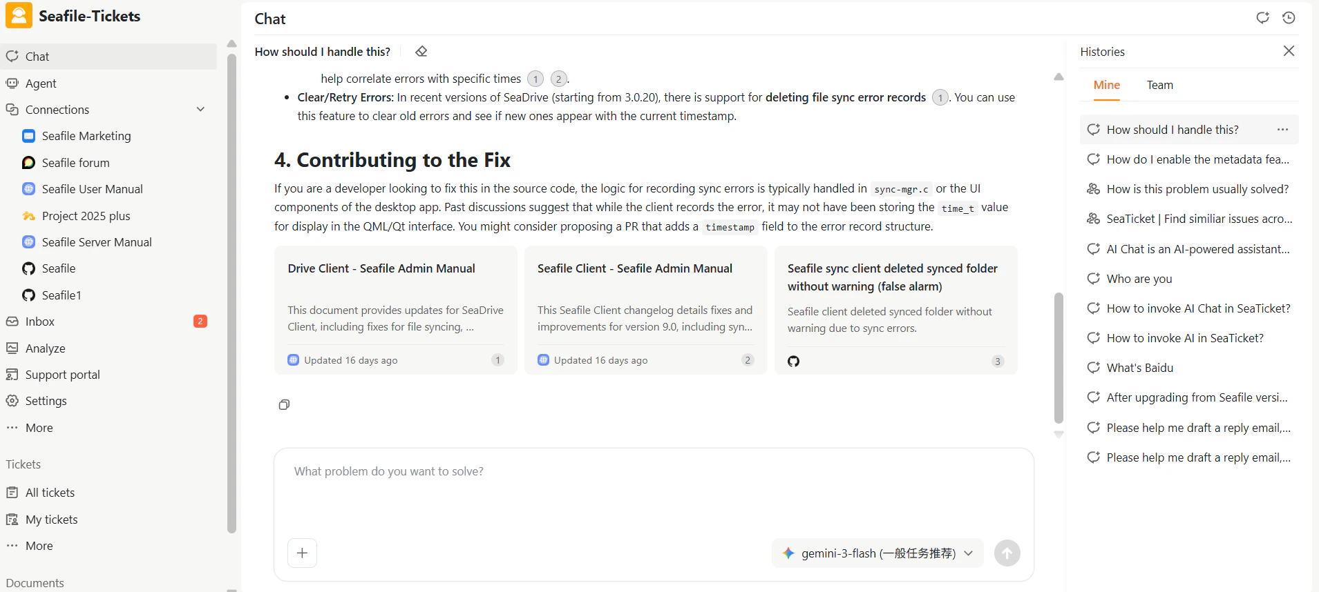Open history 'After upgrading from Seafile versi...'
Screen dimensions: 1319x592
point(1189,397)
